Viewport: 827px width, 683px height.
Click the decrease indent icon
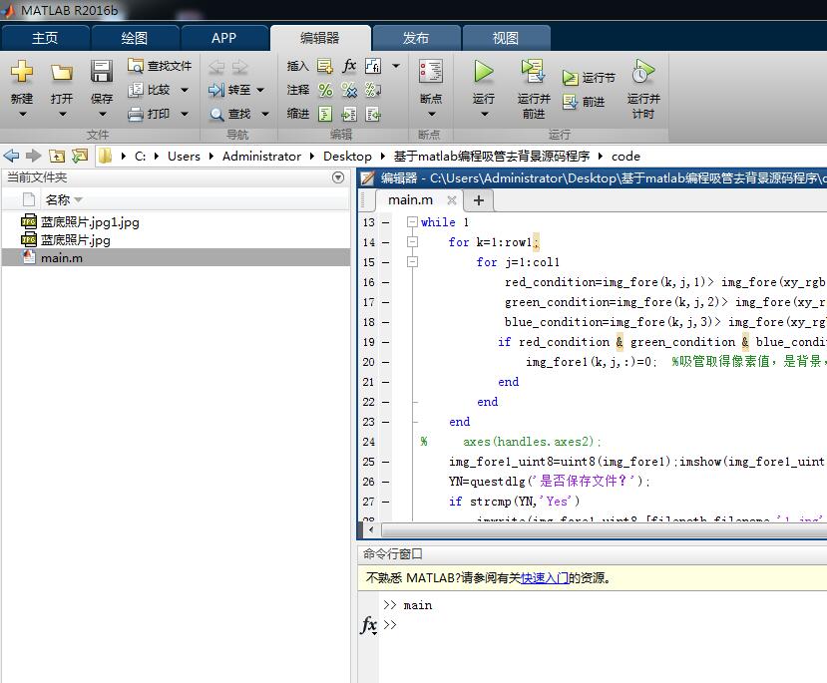pyautogui.click(x=373, y=114)
